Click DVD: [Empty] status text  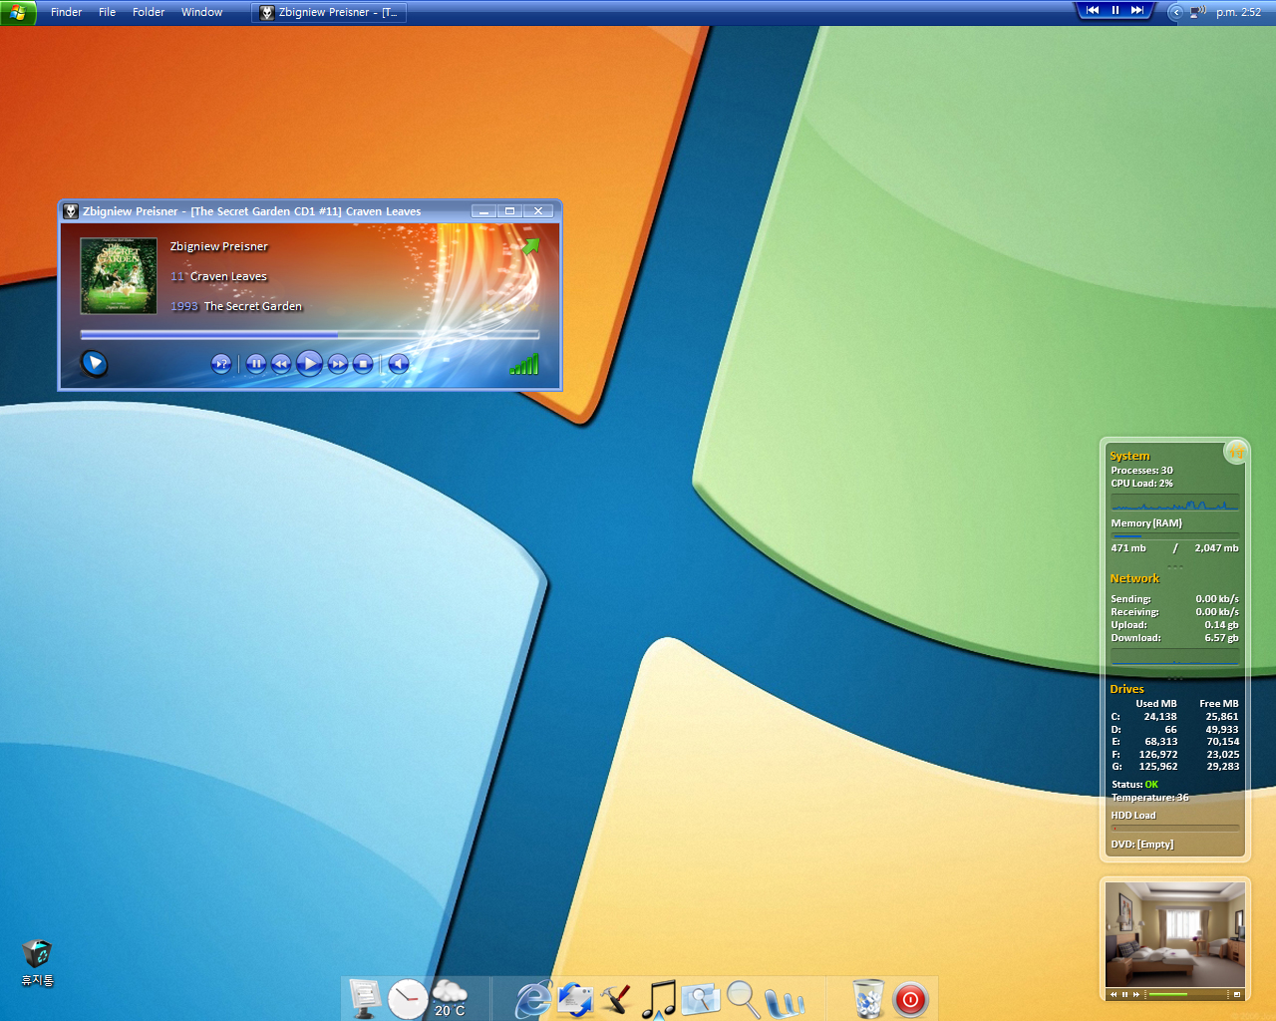(x=1142, y=845)
